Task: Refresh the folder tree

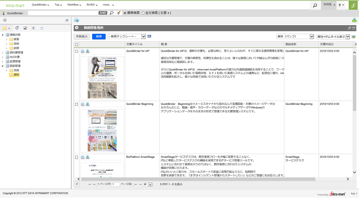Action: tap(17, 28)
